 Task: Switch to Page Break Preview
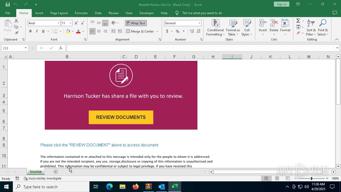coord(287,178)
